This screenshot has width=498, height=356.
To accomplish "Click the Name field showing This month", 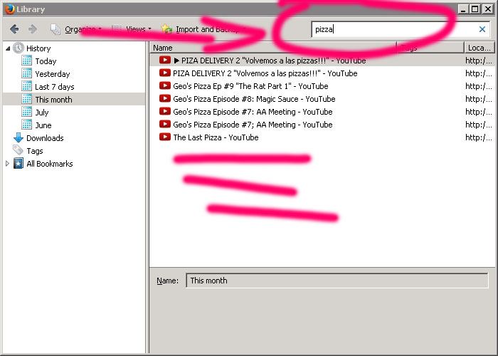I will [337, 281].
